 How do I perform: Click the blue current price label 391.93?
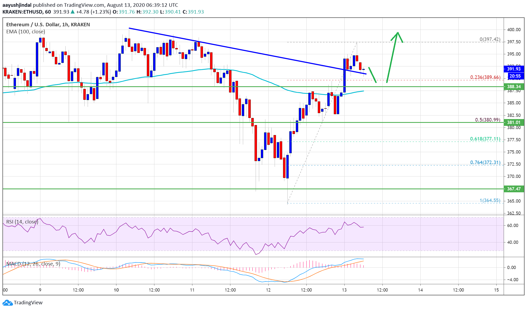click(515, 69)
